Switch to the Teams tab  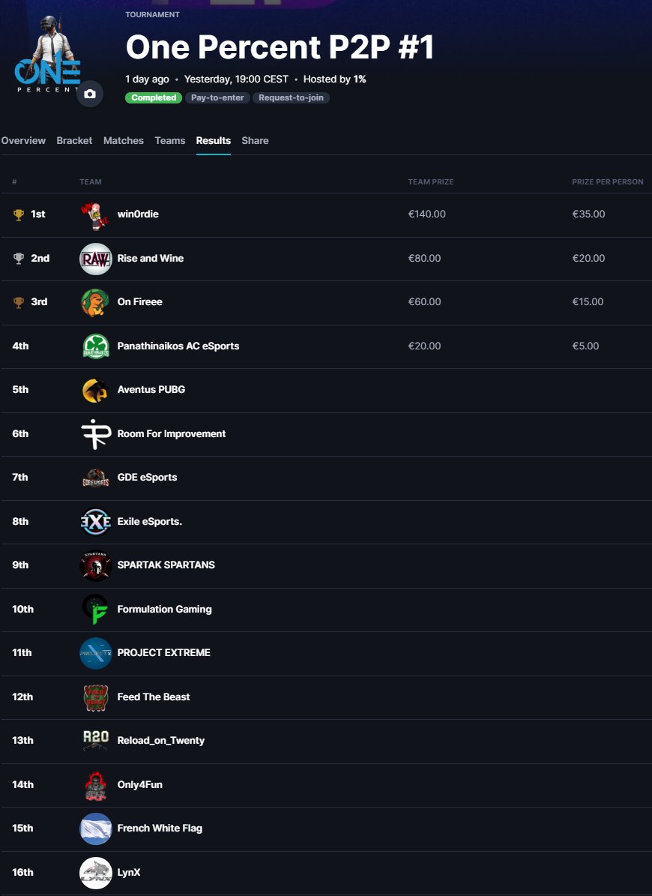(169, 140)
